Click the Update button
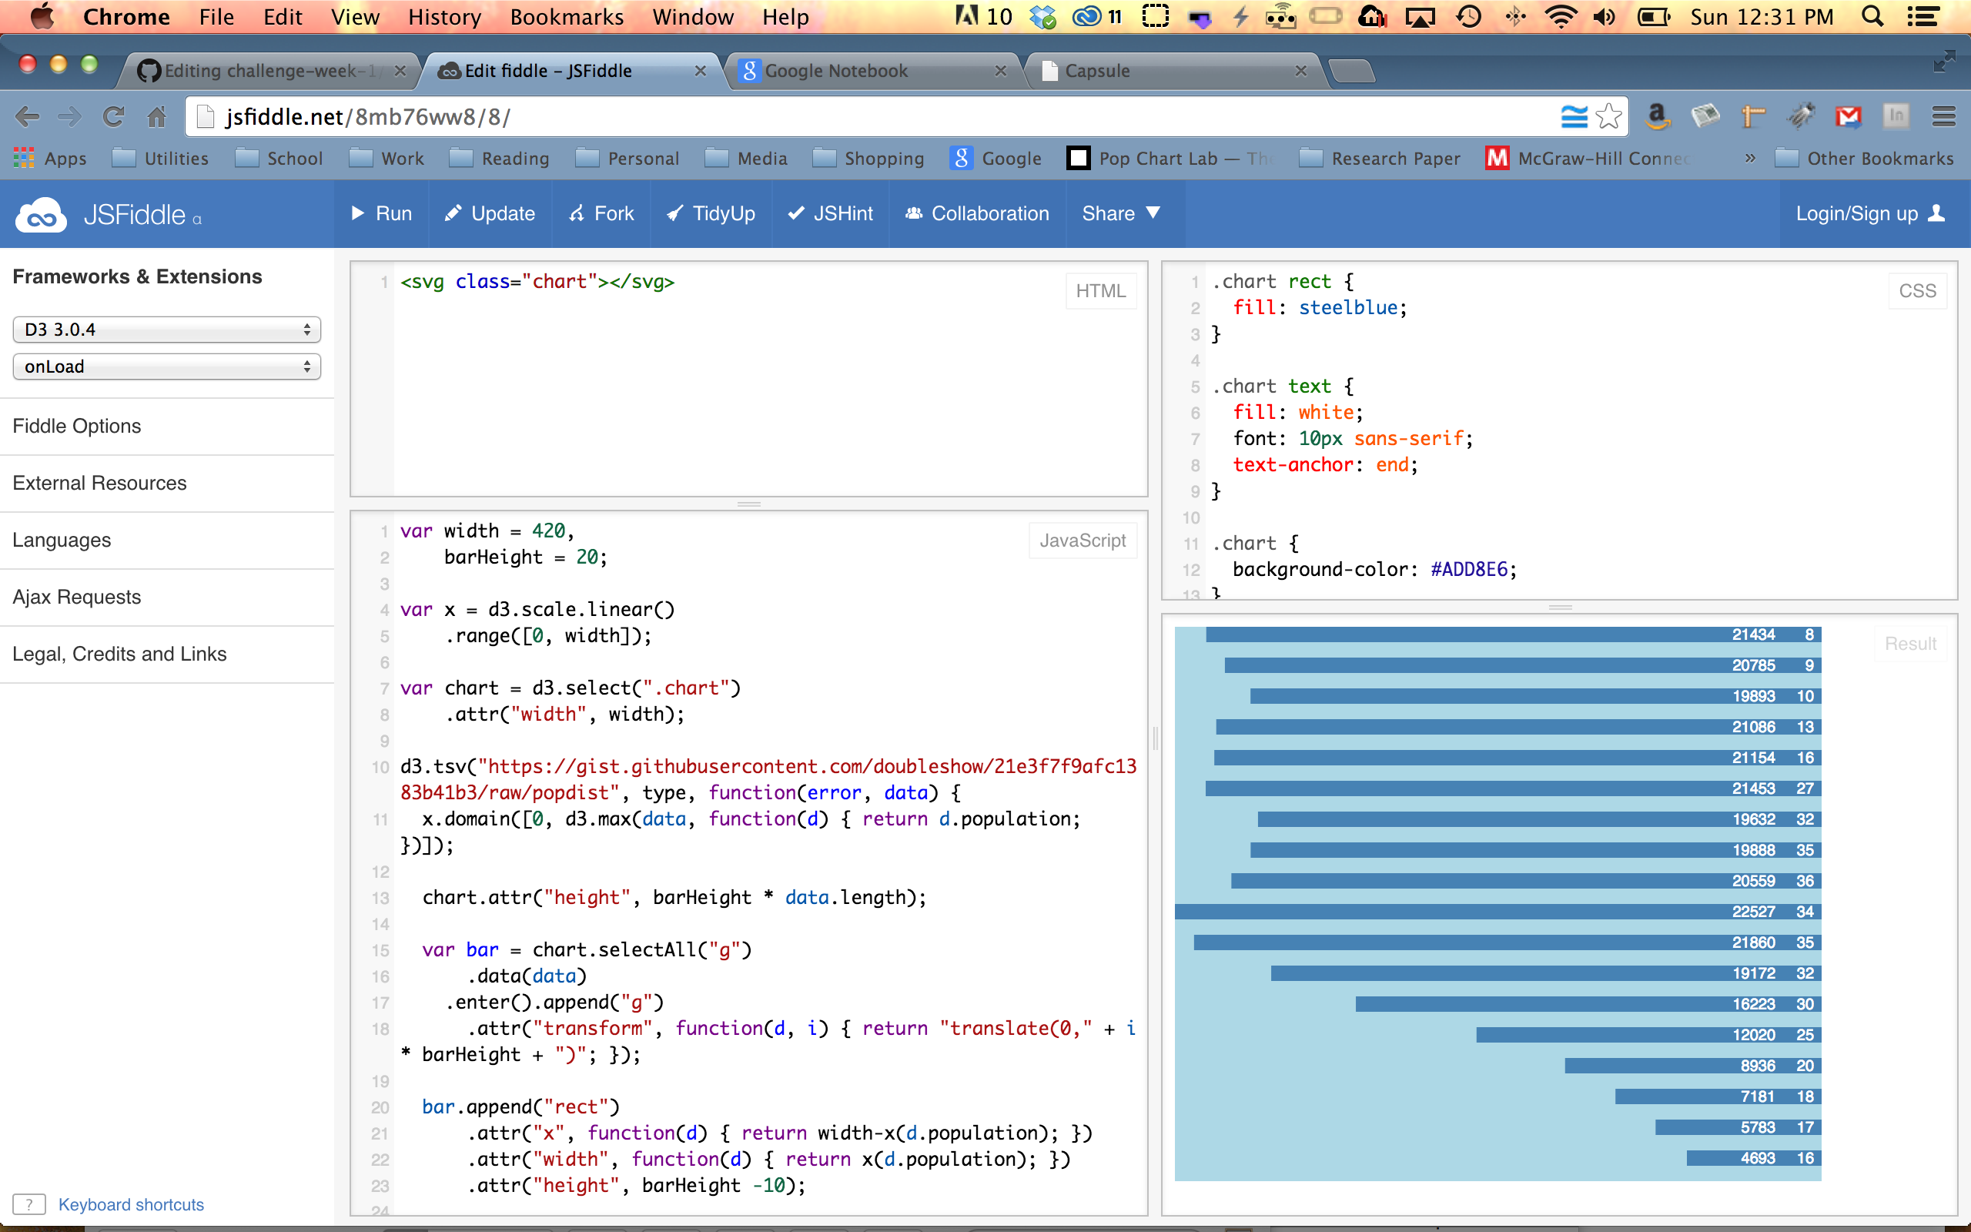1971x1232 pixels. point(490,213)
